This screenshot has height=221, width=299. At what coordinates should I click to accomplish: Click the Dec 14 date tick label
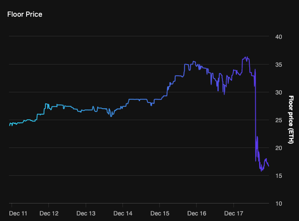coord(123,213)
